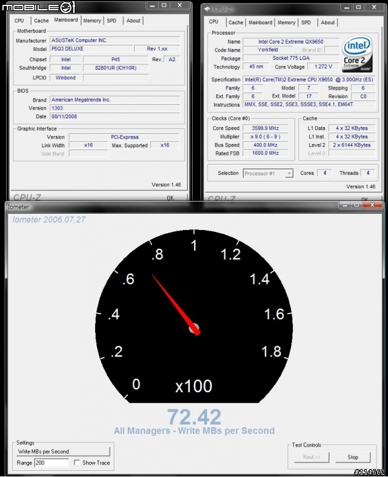Click OK in the left CPU-Z window
Screen dimensions: 388x477
click(x=170, y=198)
